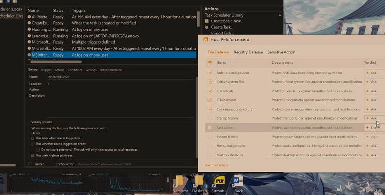
Task: Open the History (disabled) tab
Action: pos(111,70)
